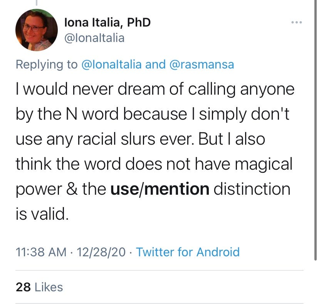Click the 'and' word between the mentions
This screenshot has height=304, width=319.
pos(155,65)
